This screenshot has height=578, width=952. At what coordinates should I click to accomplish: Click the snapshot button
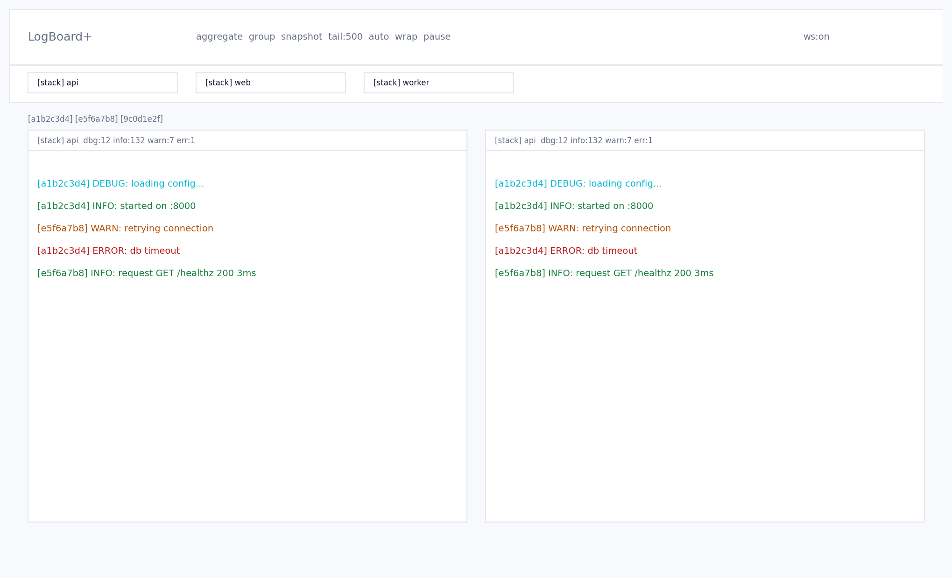[301, 37]
